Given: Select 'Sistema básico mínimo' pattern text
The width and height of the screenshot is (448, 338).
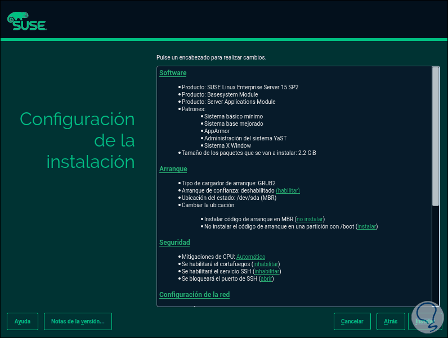Looking at the screenshot, I should click(x=234, y=117).
